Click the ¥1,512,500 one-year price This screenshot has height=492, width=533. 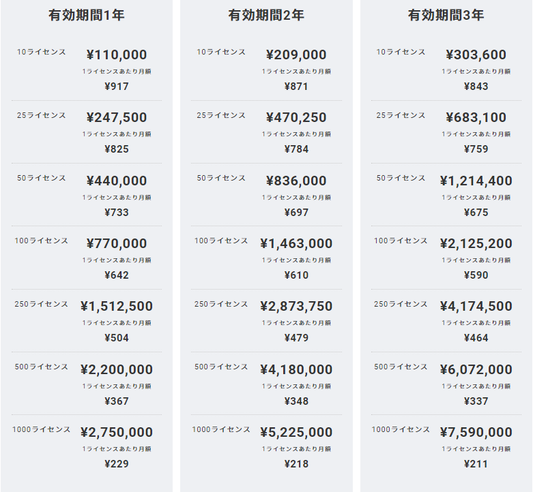click(117, 306)
